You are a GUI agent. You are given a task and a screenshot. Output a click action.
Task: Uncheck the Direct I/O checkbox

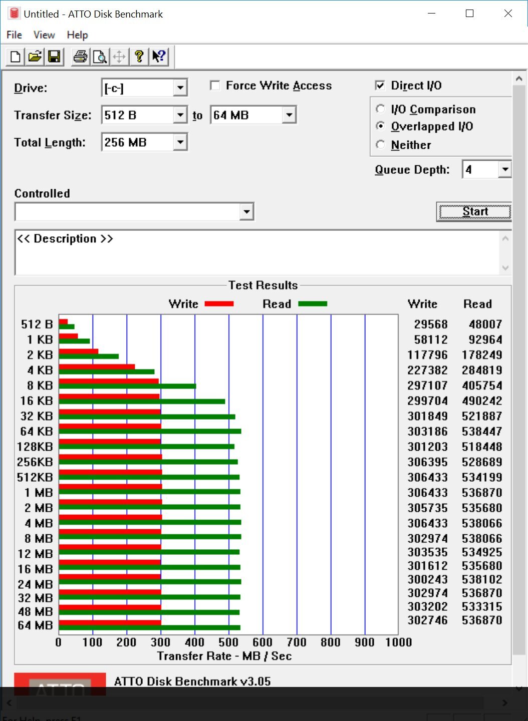[x=380, y=86]
